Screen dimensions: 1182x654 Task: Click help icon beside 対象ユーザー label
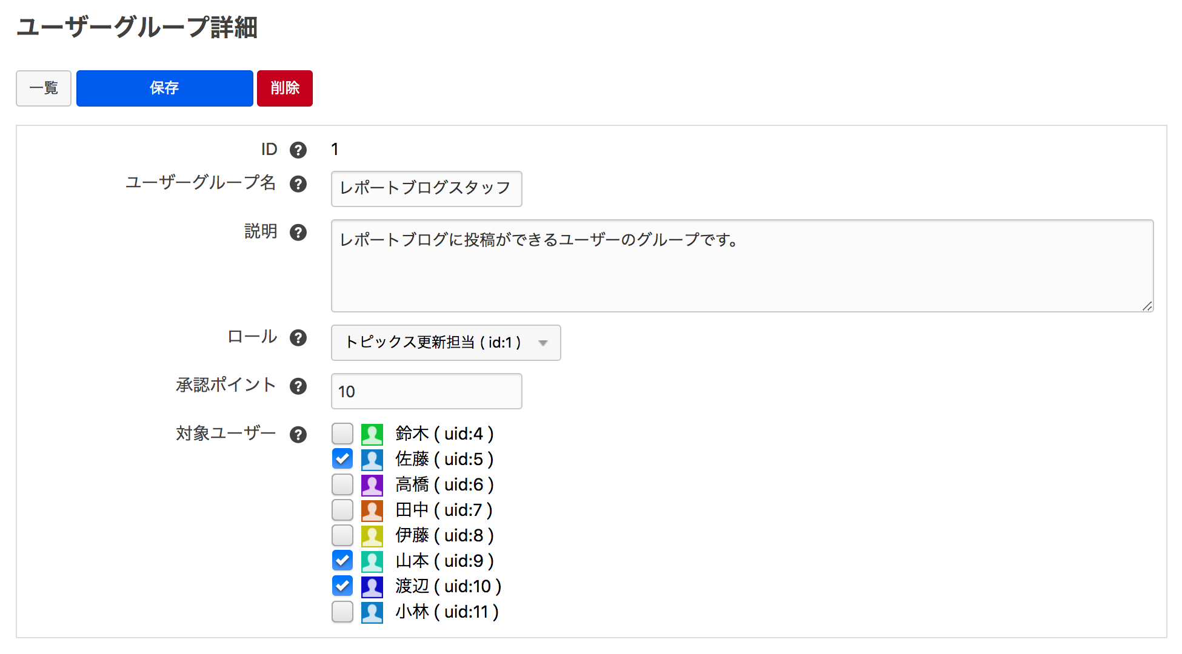(298, 434)
